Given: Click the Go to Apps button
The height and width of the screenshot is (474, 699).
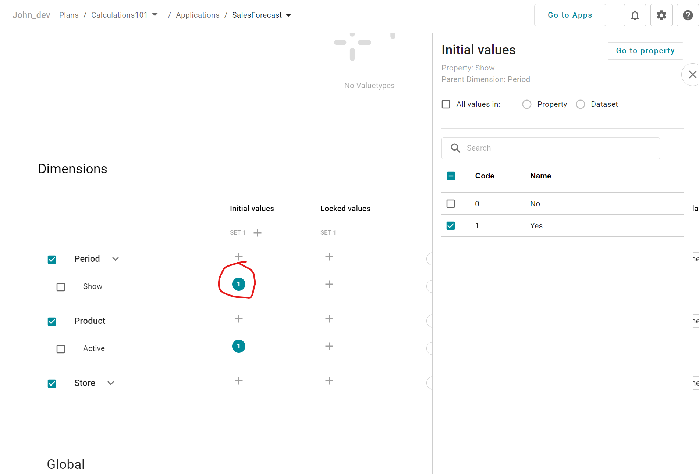Looking at the screenshot, I should point(570,15).
